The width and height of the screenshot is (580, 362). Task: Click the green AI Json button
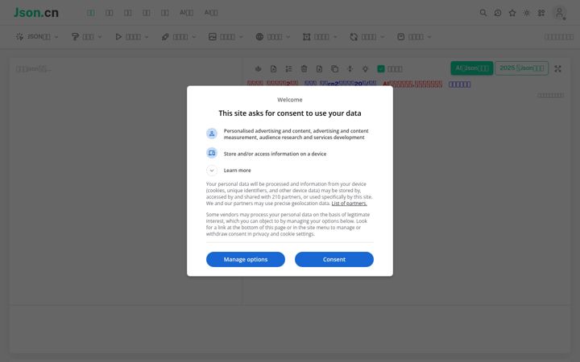471,68
